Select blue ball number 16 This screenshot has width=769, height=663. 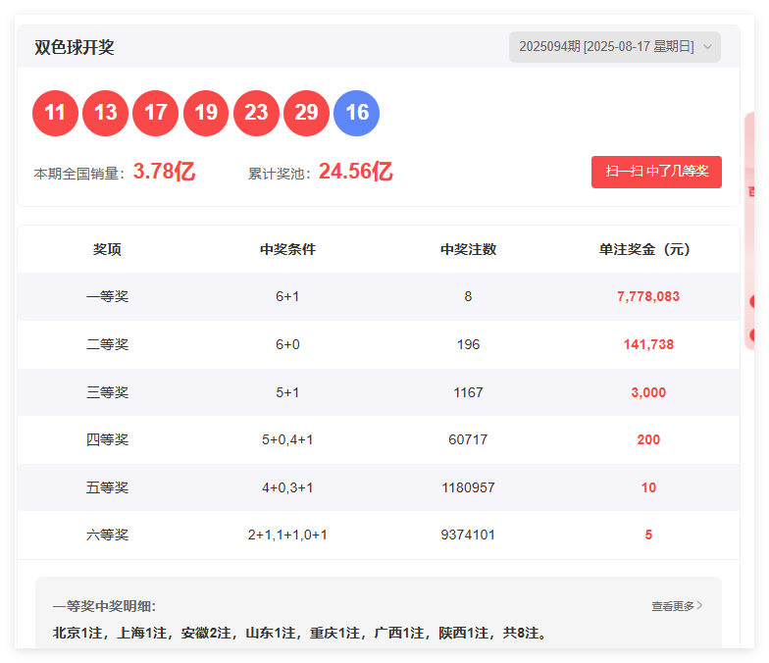click(x=357, y=113)
